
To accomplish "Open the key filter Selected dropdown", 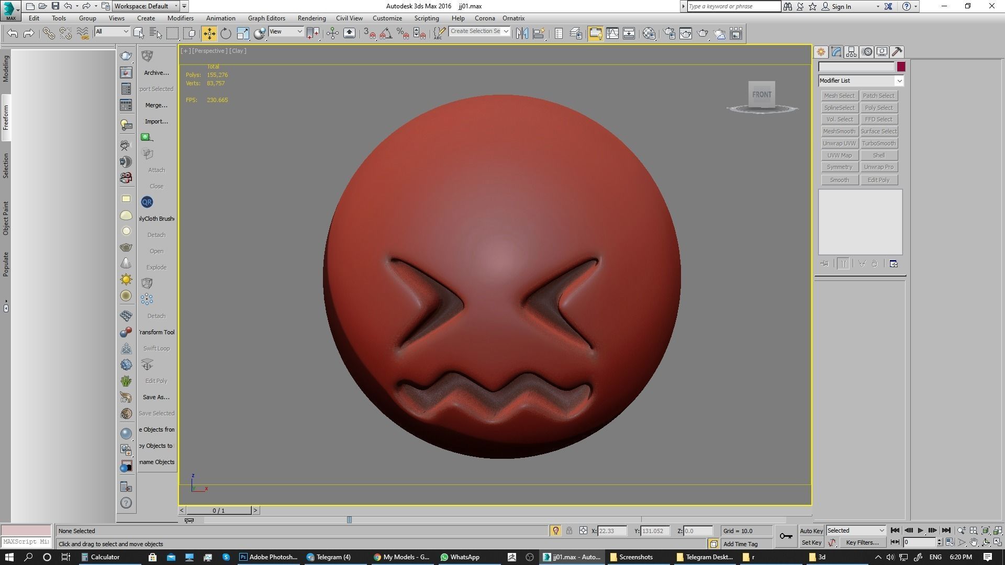I will pyautogui.click(x=856, y=530).
